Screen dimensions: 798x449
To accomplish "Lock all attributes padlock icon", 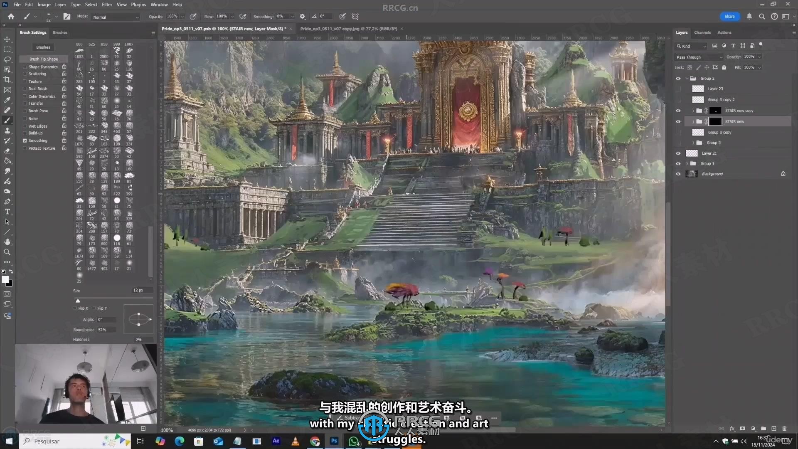I will [724, 67].
